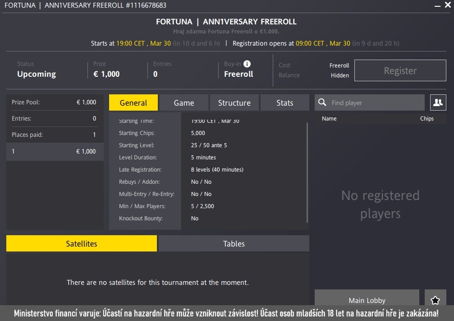This screenshot has height=321, width=454.
Task: Switch to the Tables tab
Action: pos(234,243)
